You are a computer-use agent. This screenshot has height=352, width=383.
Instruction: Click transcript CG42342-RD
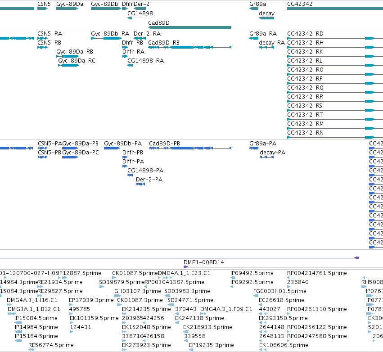(x=305, y=34)
